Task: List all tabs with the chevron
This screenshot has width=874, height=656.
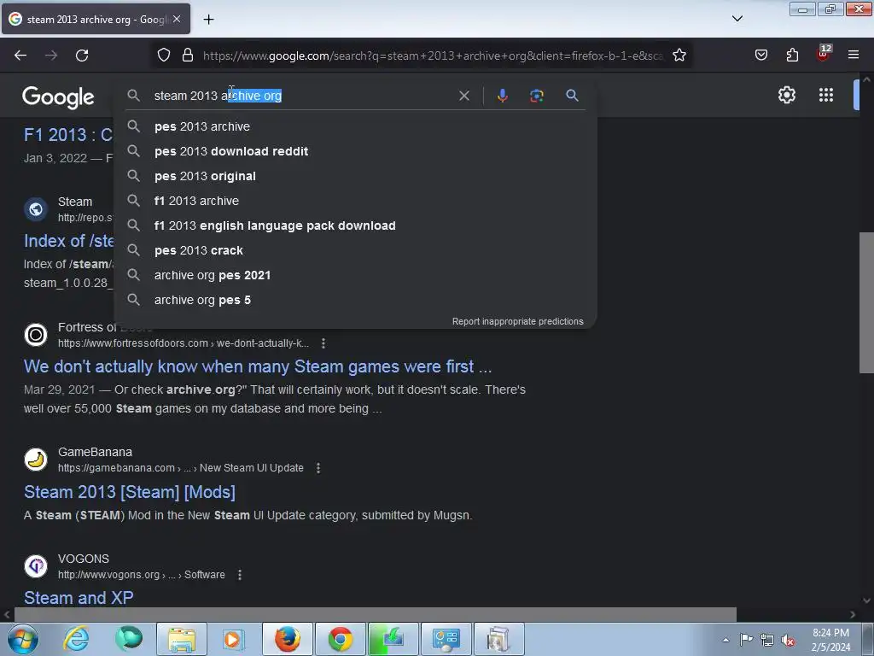Action: tap(737, 19)
